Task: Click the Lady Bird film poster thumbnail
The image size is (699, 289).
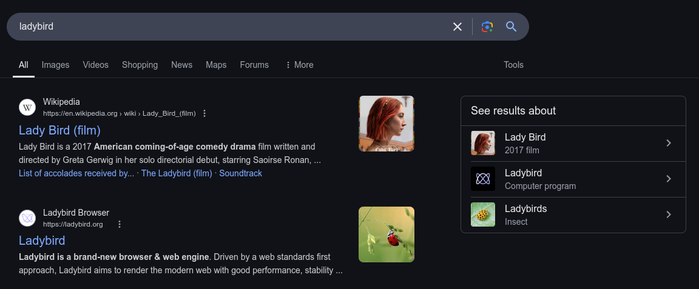Action: point(387,124)
